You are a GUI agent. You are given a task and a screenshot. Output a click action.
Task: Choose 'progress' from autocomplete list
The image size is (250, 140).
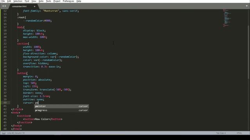tap(62, 110)
